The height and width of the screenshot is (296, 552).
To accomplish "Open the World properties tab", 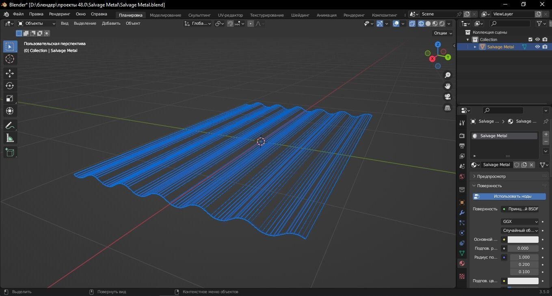I will [x=462, y=177].
